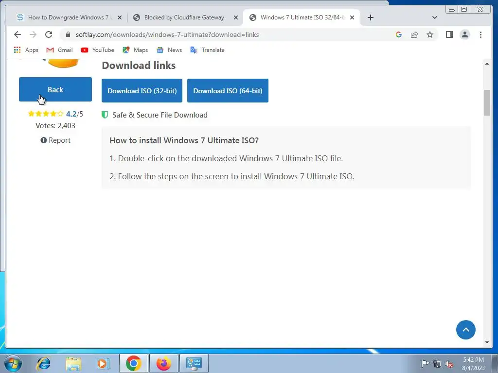The image size is (498, 373).
Task: Share this page using the share icon
Action: pyautogui.click(x=414, y=34)
